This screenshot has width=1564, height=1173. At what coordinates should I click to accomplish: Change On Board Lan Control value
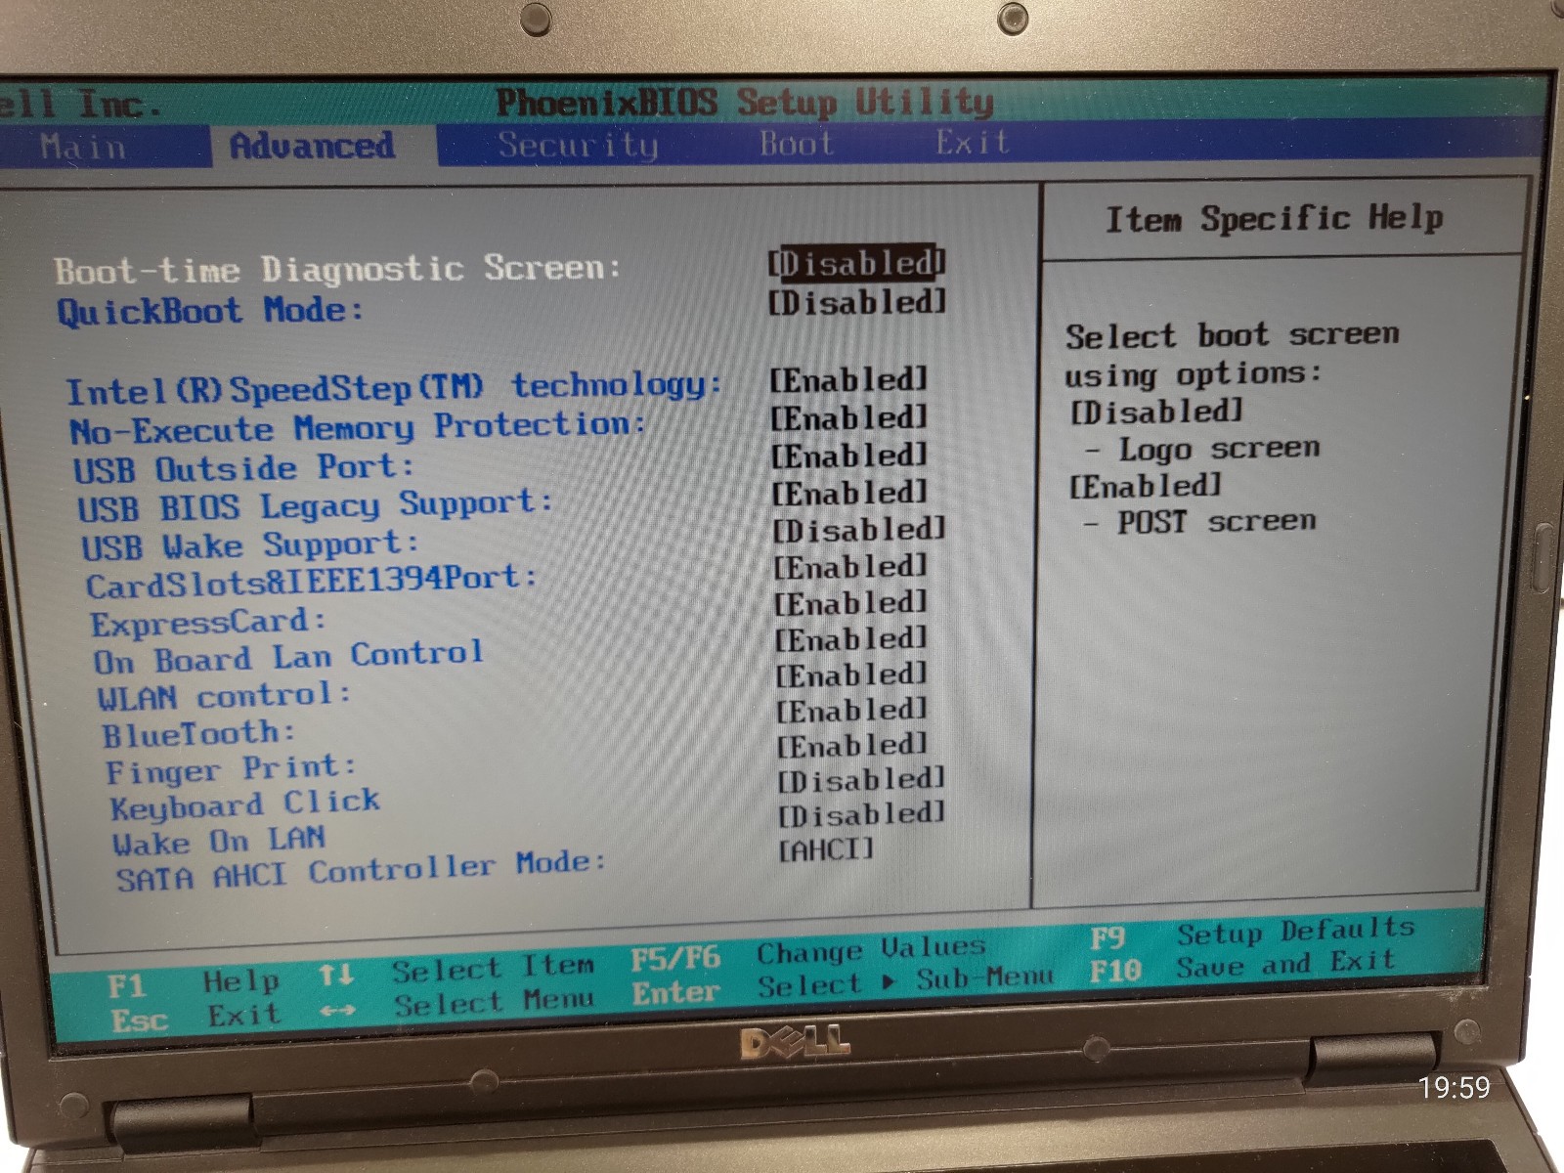(851, 639)
